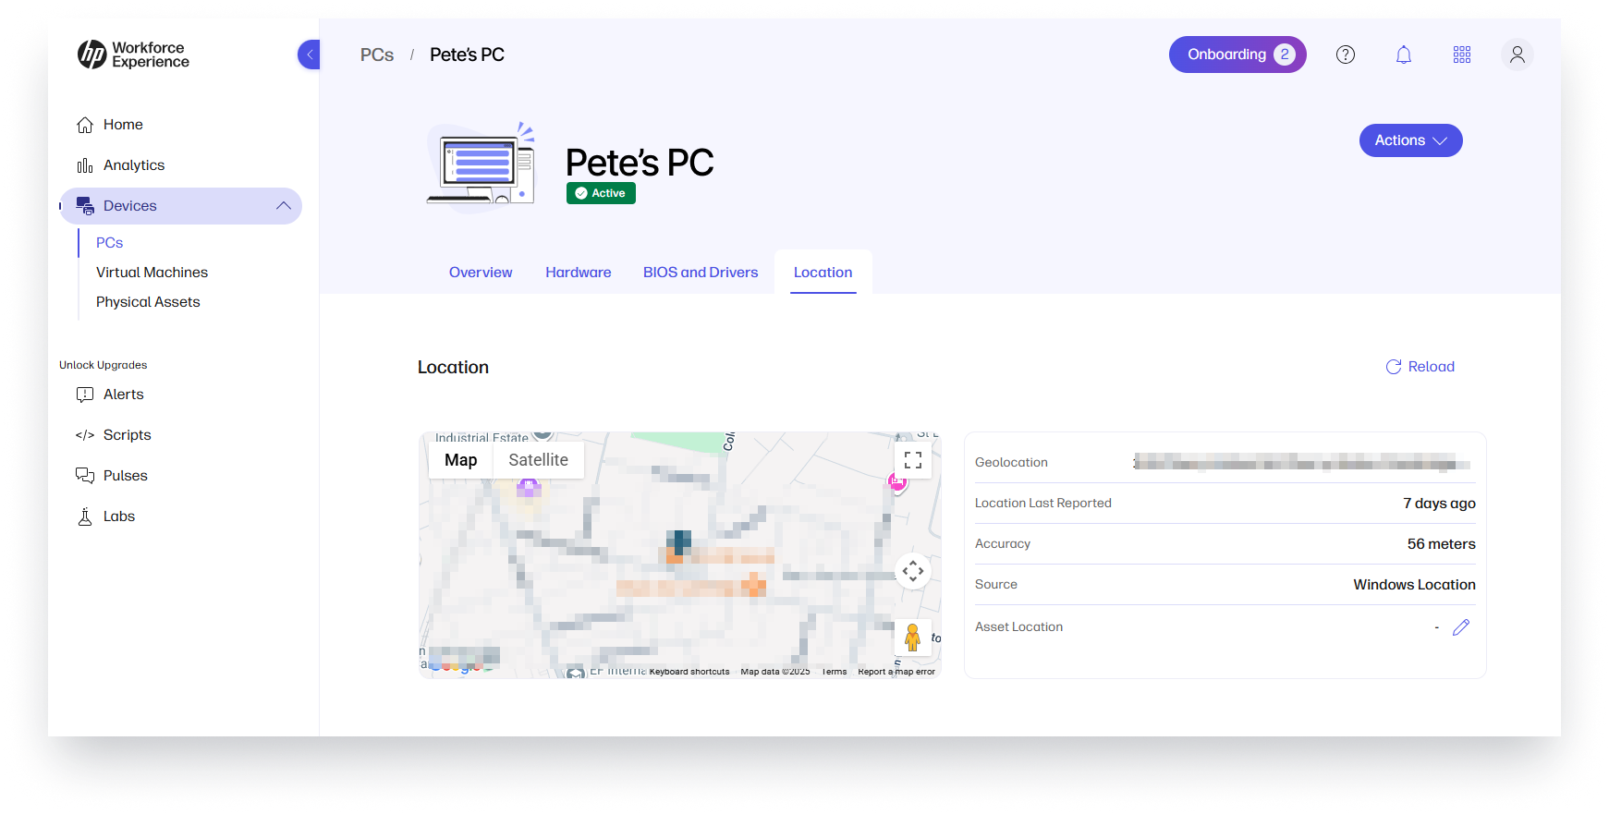
Task: Switch to the Hardware tab
Action: click(x=579, y=273)
